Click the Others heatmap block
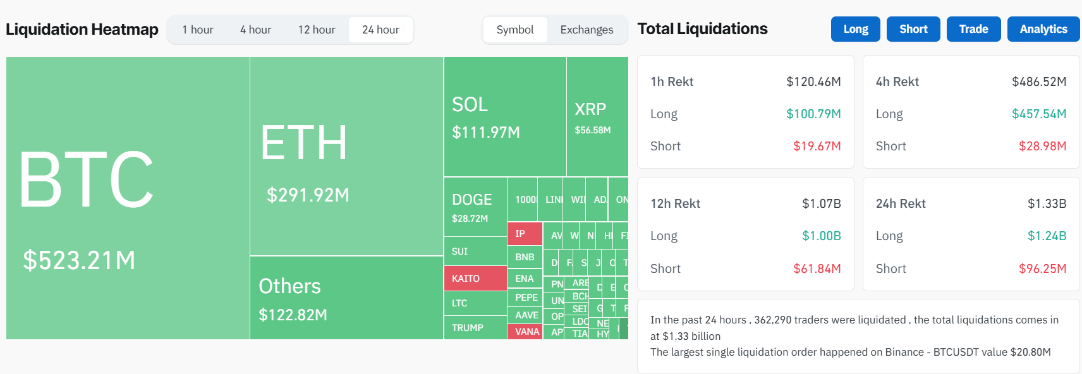Viewport: 1082px width, 374px height. 346,298
